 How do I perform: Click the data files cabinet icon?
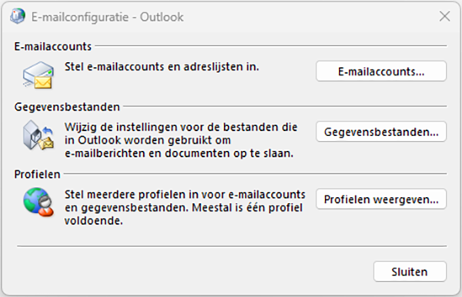point(38,135)
